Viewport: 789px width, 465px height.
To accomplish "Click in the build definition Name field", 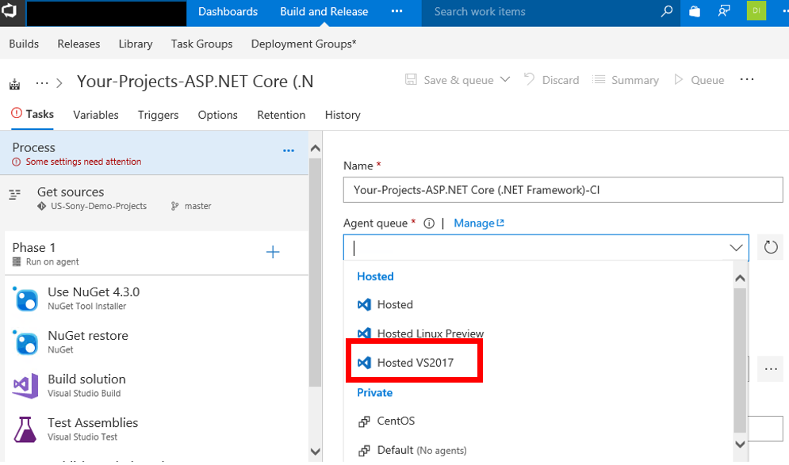I will pos(562,190).
